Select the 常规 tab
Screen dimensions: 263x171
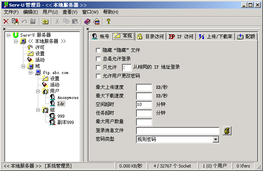[x=123, y=36]
